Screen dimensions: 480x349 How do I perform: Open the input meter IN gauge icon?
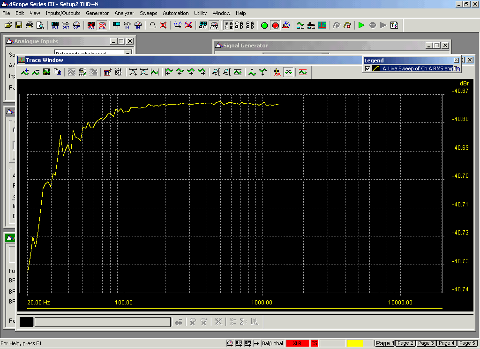(138, 25)
